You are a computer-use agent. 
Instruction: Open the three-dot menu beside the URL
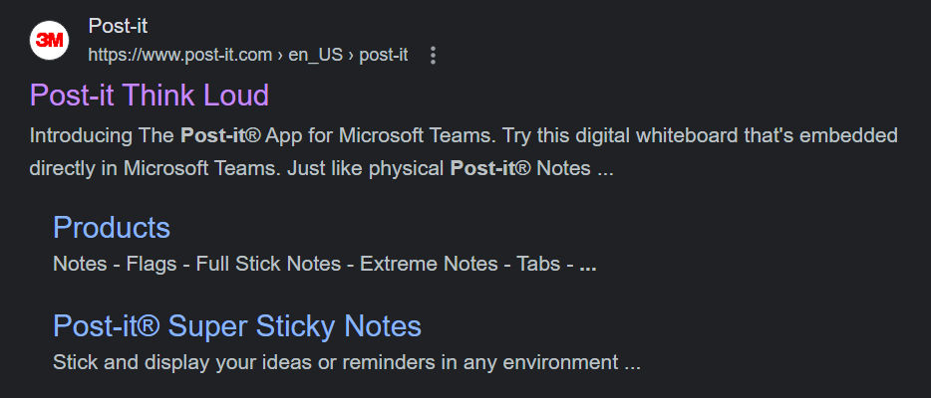click(x=433, y=56)
